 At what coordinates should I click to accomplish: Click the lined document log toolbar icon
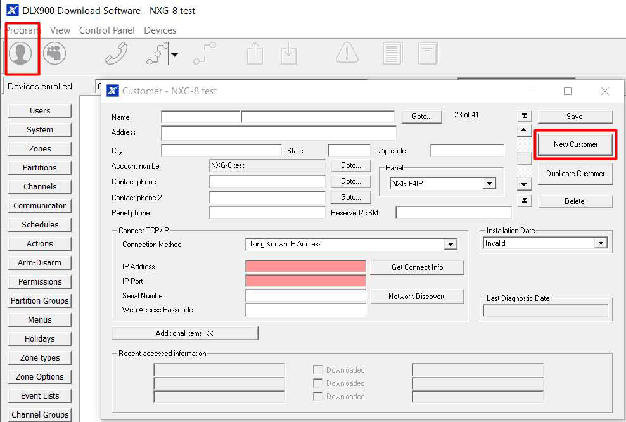click(x=392, y=53)
